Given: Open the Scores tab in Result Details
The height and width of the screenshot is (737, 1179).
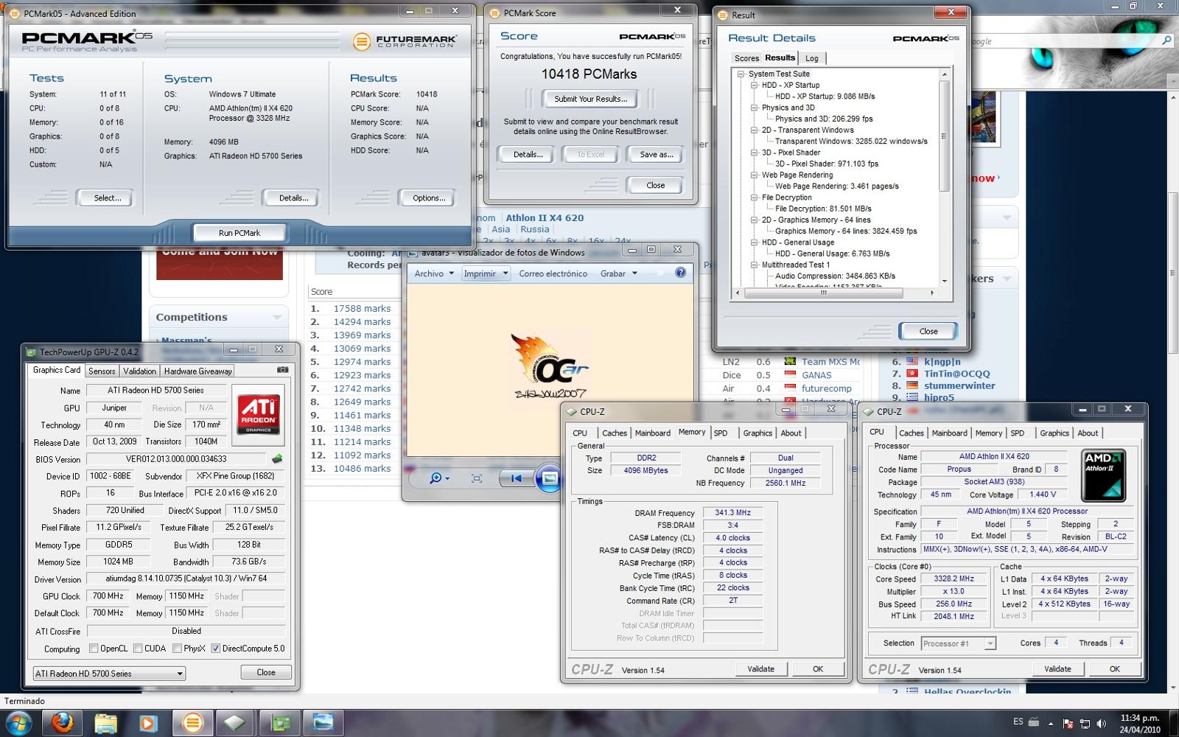Looking at the screenshot, I should pos(746,58).
